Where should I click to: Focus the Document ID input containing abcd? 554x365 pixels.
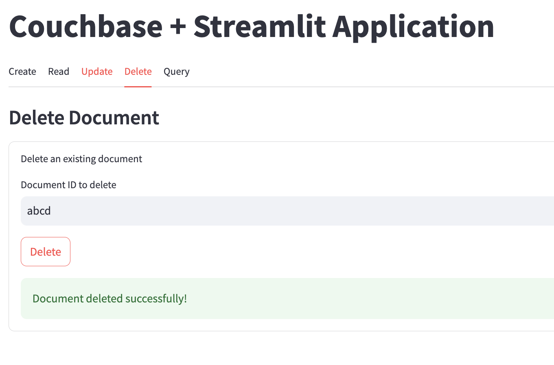[287, 211]
